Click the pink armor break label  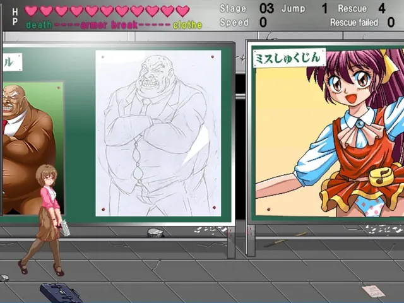pyautogui.click(x=109, y=25)
